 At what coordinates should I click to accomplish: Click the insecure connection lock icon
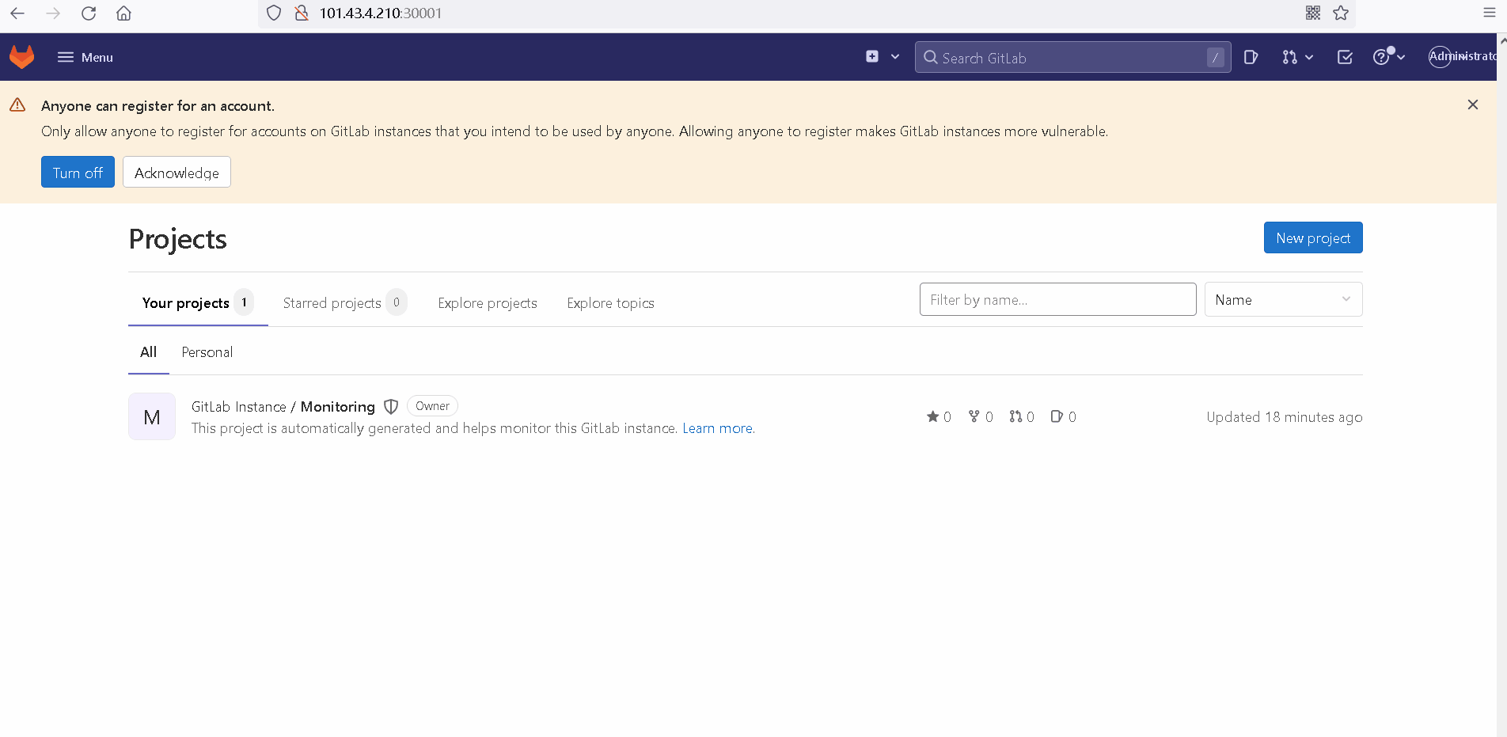click(301, 13)
